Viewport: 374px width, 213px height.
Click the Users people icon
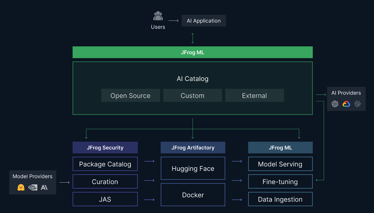158,16
